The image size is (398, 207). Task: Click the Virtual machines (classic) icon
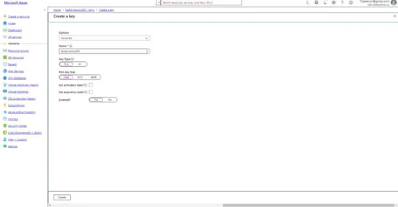(5, 84)
